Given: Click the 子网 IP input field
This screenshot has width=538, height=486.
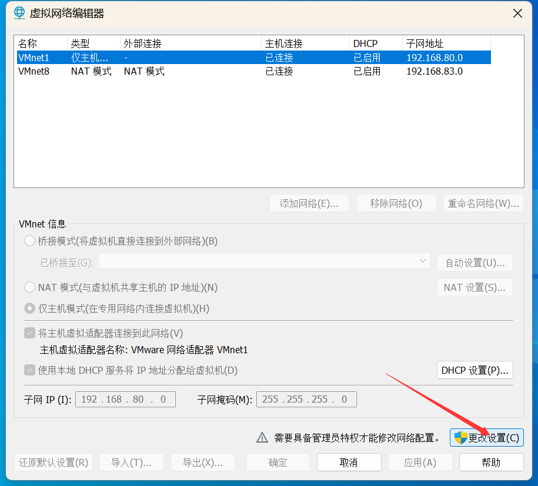Looking at the screenshot, I should (125, 399).
